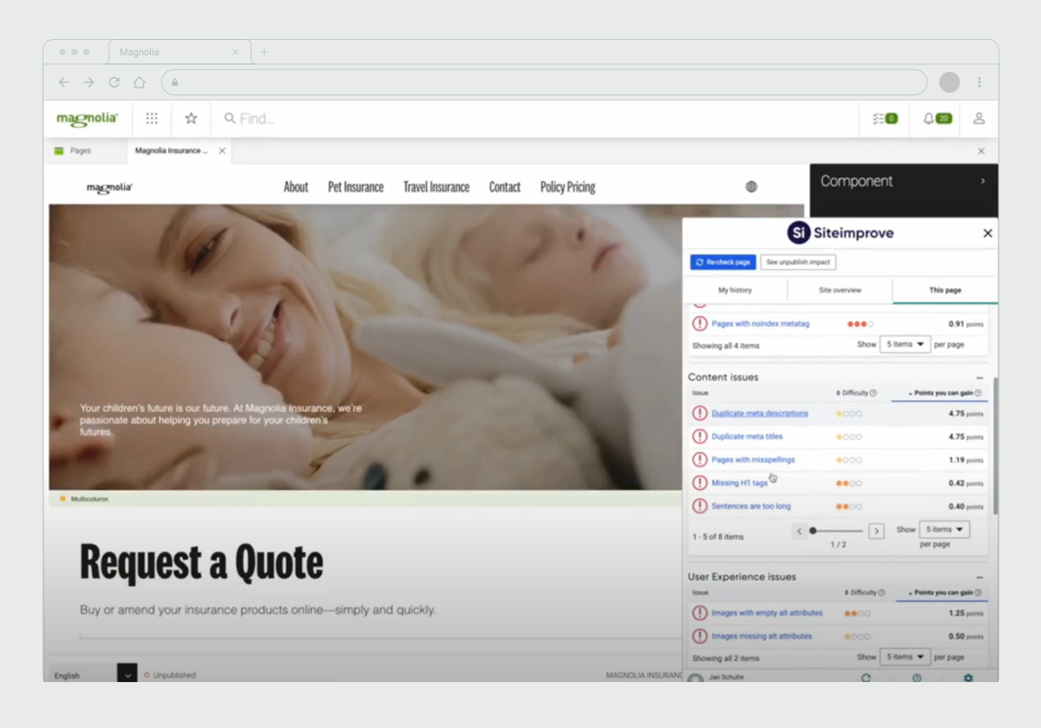This screenshot has height=728, width=1041.
Task: Click the Siteimprove settings gear icon
Action: coord(968,678)
